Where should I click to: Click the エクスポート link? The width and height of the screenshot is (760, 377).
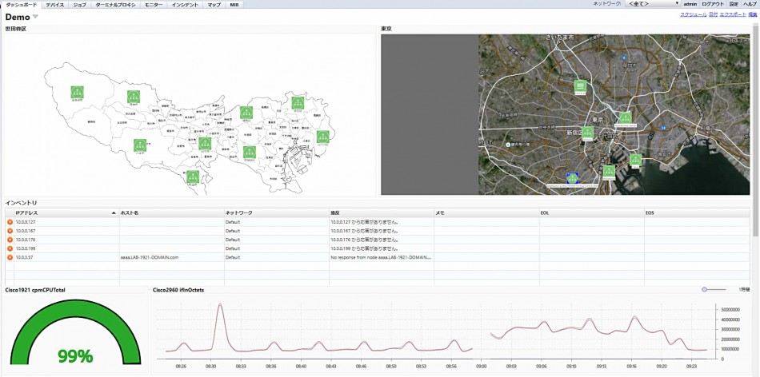pyautogui.click(x=733, y=15)
